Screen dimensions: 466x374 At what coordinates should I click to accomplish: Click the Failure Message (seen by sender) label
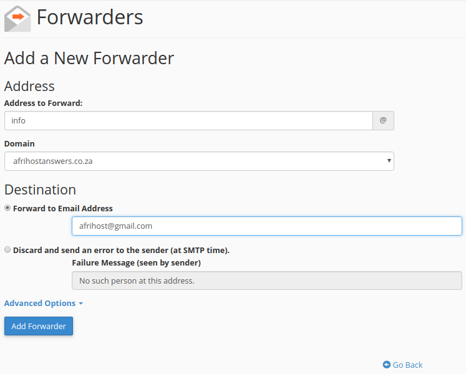136,262
